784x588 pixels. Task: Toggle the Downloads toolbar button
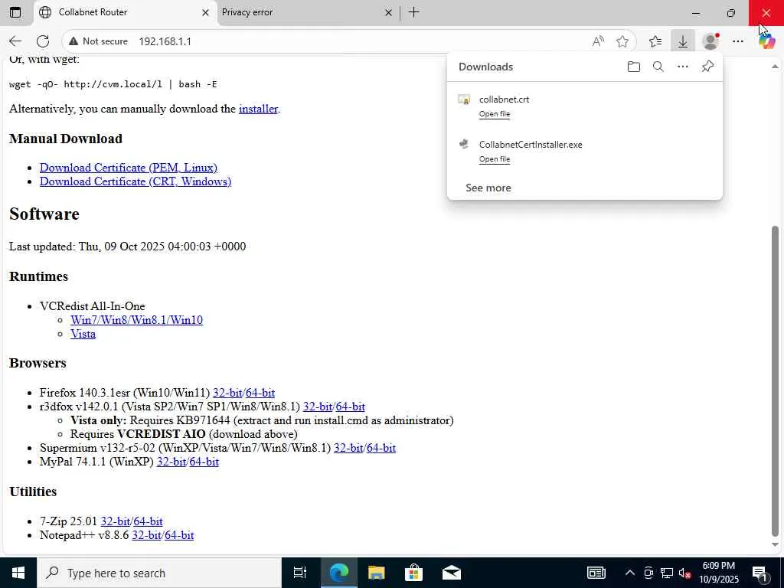[682, 41]
